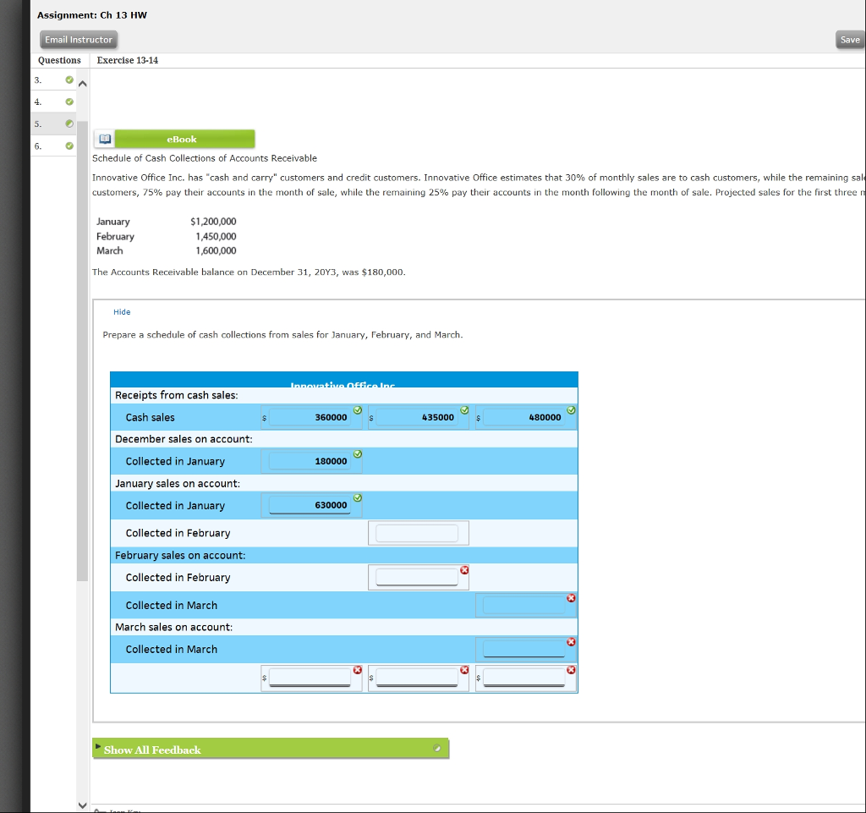Screen dimensions: 866x813
Task: Click the check icon beside the 630000 January collection
Action: click(x=357, y=497)
